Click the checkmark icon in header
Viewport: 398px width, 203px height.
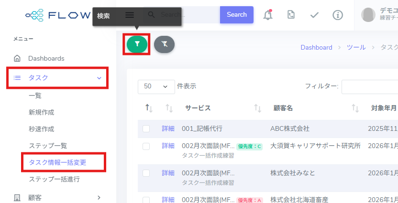pyautogui.click(x=314, y=15)
